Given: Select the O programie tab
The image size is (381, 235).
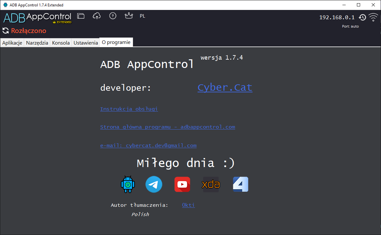Looking at the screenshot, I should (116, 42).
